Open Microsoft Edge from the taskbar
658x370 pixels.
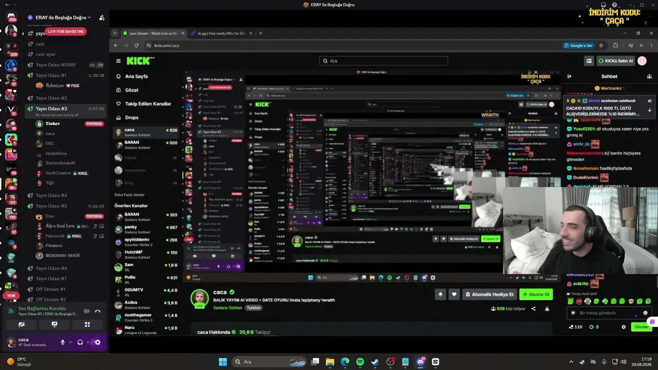click(345, 362)
